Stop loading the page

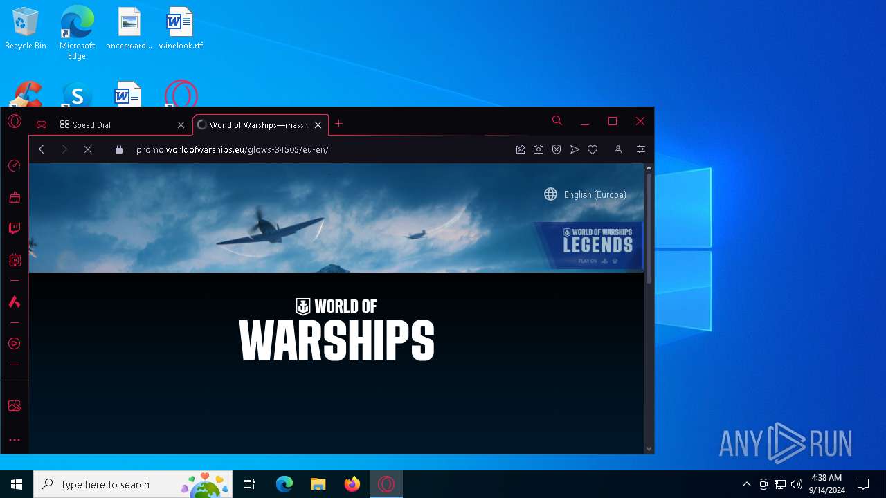(x=88, y=149)
